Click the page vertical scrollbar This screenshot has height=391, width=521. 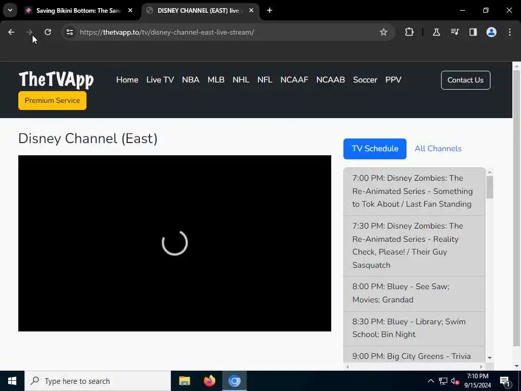point(516,208)
